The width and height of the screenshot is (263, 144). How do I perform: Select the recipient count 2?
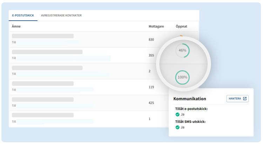tap(149, 71)
